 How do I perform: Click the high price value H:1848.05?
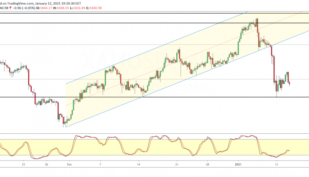point(61,8)
